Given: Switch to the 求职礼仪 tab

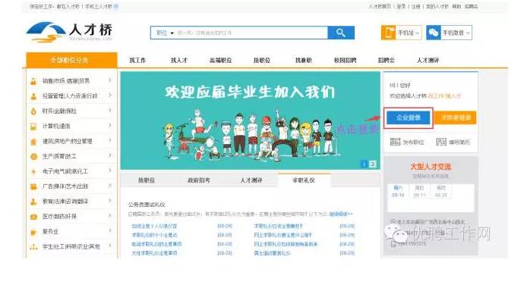Looking at the screenshot, I should click(x=304, y=180).
